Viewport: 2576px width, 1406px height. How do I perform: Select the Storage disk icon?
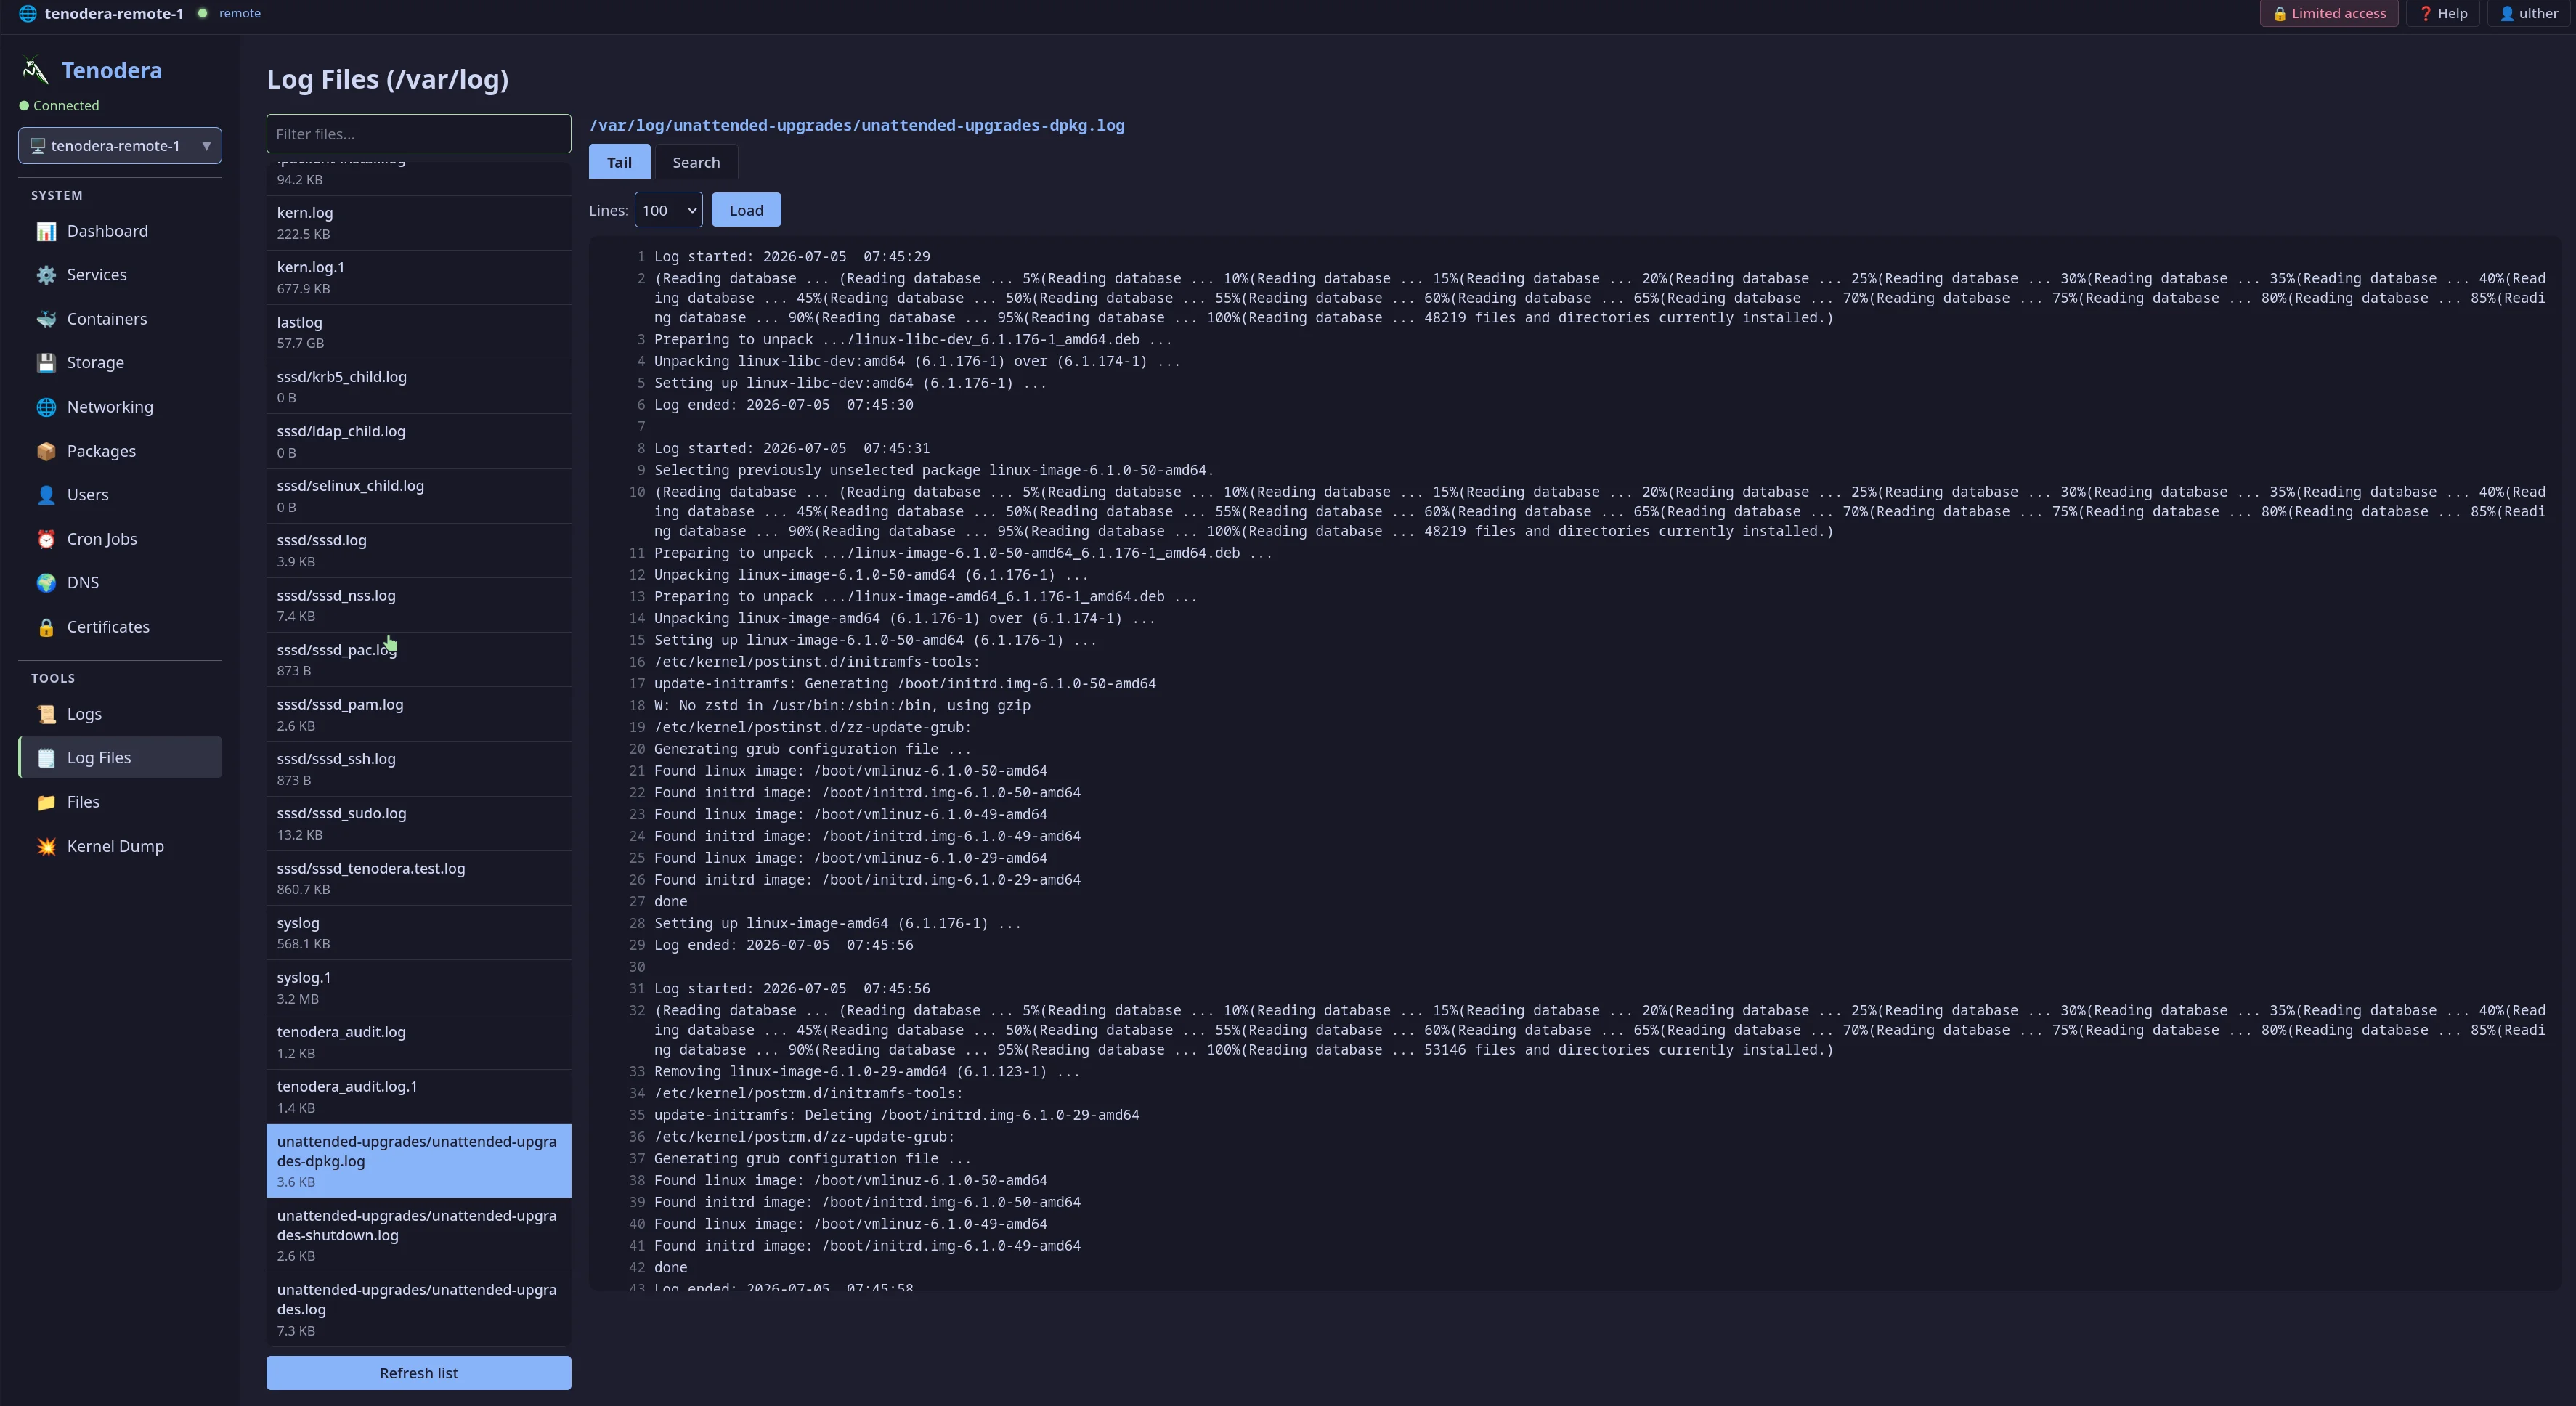[x=46, y=363]
